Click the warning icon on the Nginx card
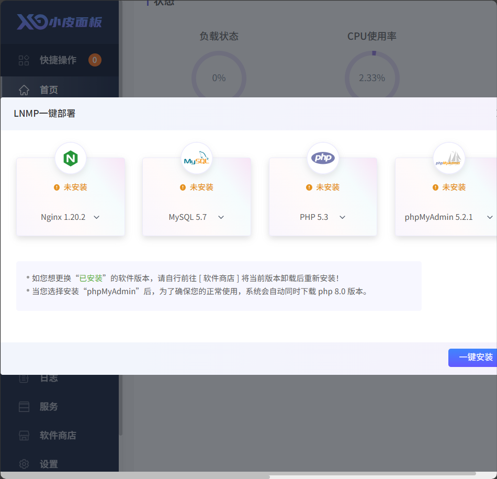Viewport: 497px width, 479px height. pyautogui.click(x=57, y=187)
